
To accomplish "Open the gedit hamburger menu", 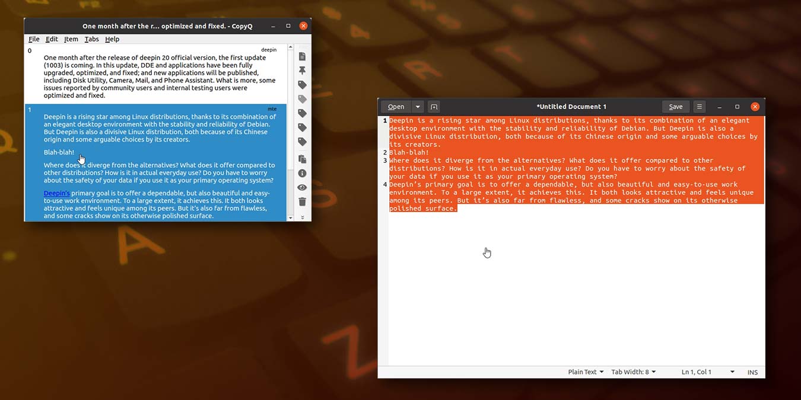I will 699,107.
